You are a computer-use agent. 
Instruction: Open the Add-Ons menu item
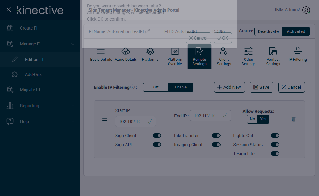pos(40,74)
